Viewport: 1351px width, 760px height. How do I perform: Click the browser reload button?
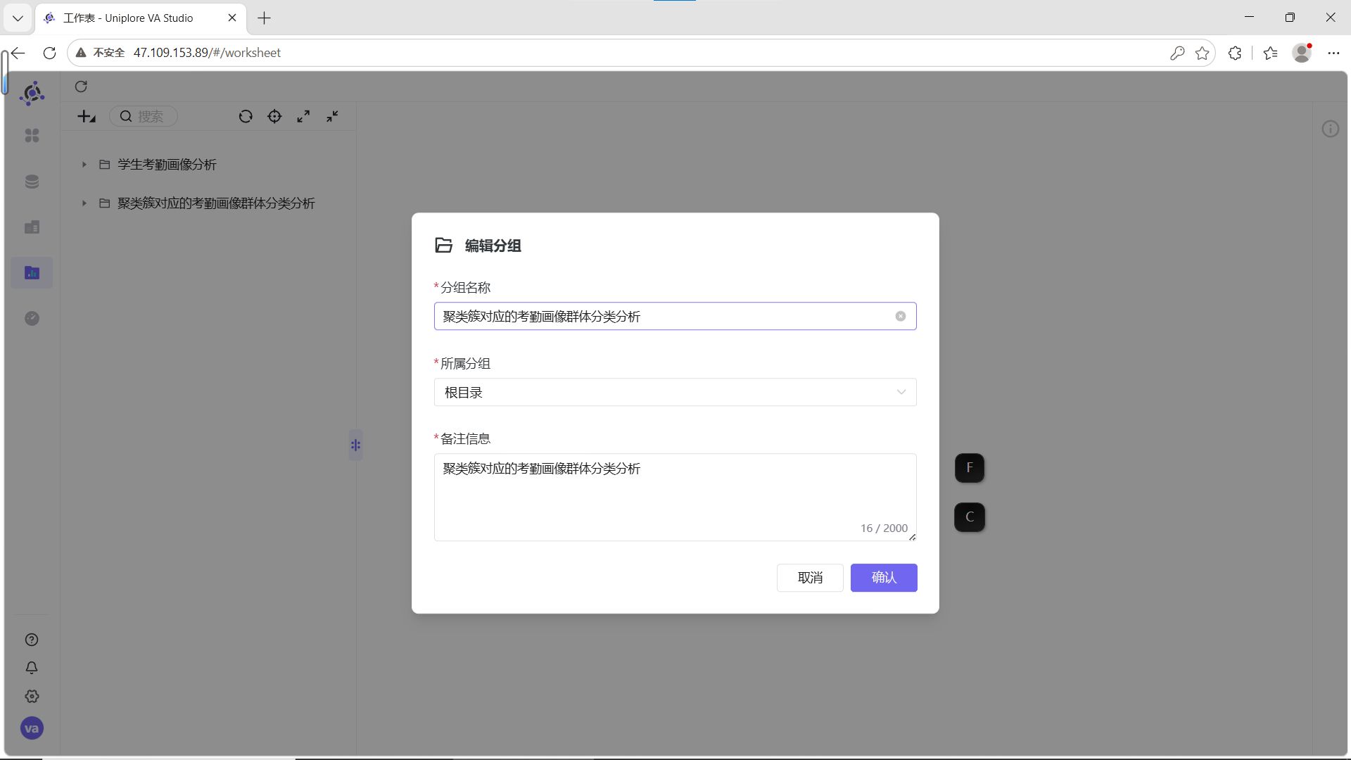49,53
